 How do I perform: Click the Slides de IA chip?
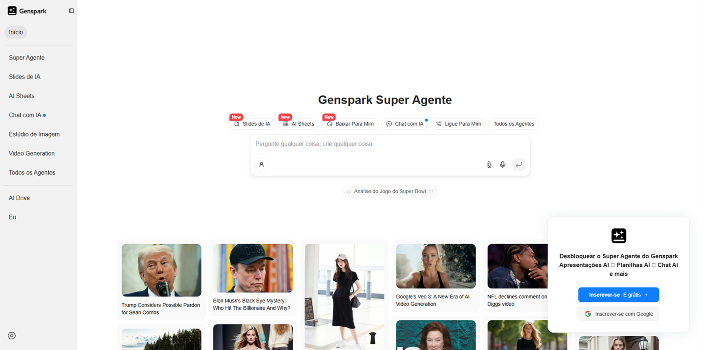pos(252,124)
